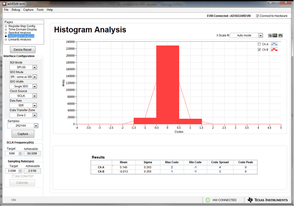Click the ads92x4r evm title bar icon
Image resolution: width=294 pixels, height=206 pixels.
(4, 4)
